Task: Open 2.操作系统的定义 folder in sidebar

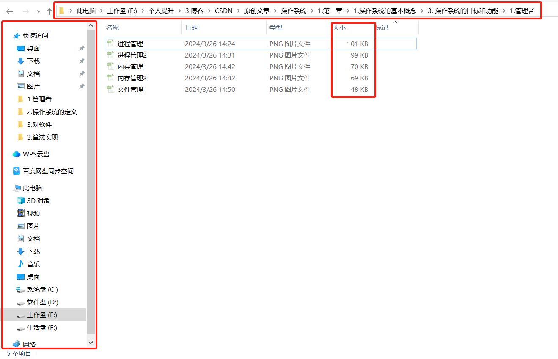Action: tap(52, 112)
